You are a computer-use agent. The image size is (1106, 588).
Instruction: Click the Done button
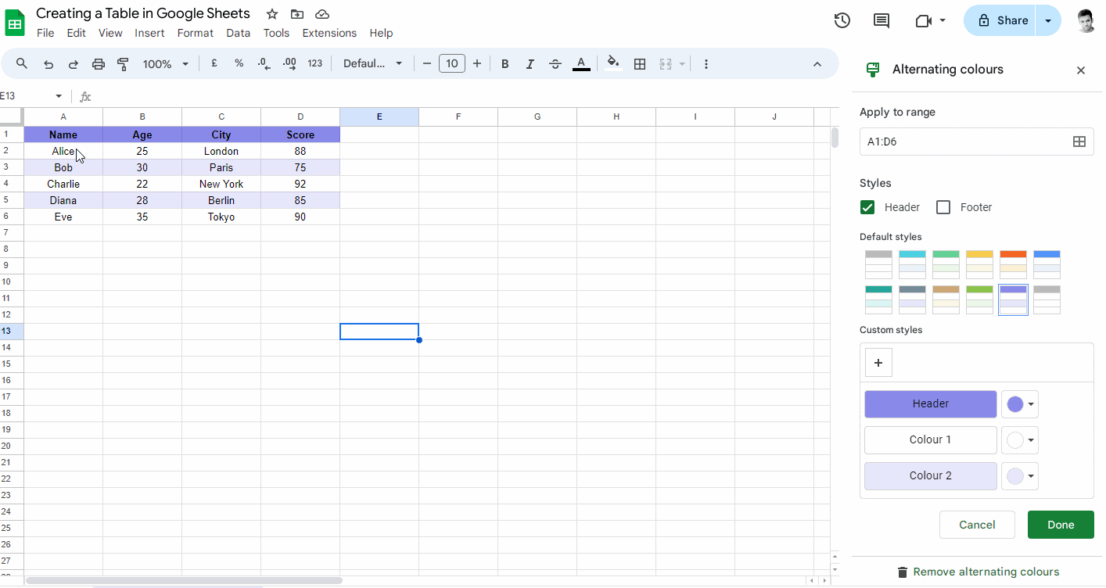1061,524
